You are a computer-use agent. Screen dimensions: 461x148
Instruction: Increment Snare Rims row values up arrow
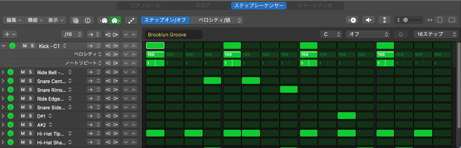pos(133,90)
